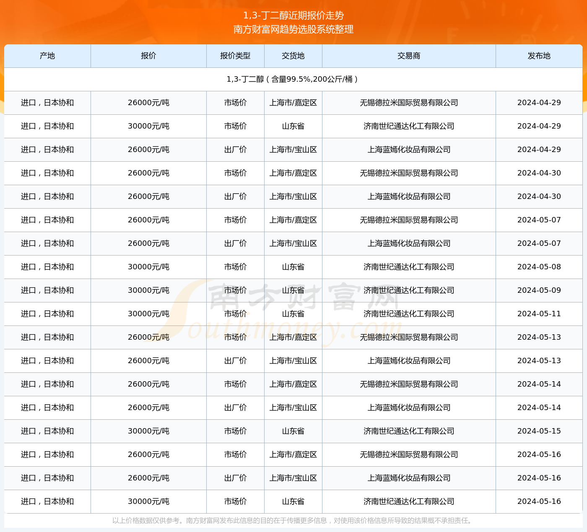Click 无锡德拉米国际贸易有限公司 in the 2024-04-30 row

click(x=409, y=173)
